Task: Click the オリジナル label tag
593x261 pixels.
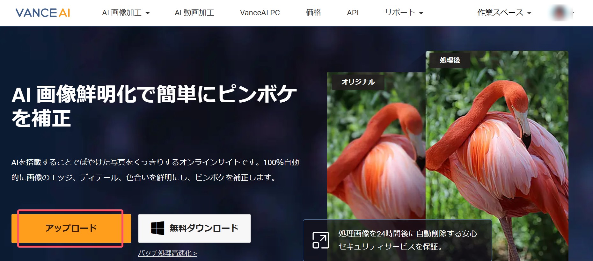Action: (358, 82)
